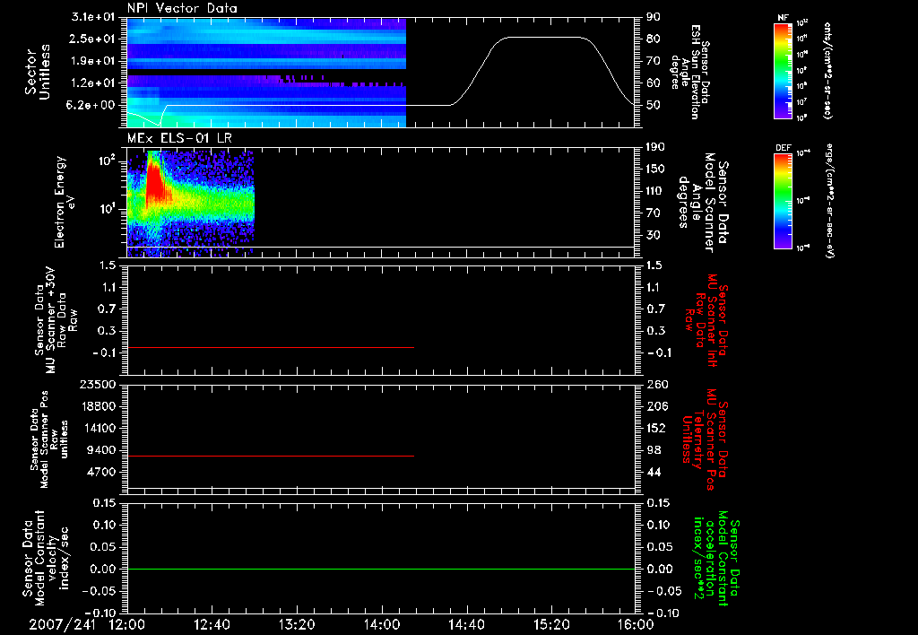The height and width of the screenshot is (635, 918).
Task: Click the 50 tick on sun elevation axis
Action: coord(654,105)
